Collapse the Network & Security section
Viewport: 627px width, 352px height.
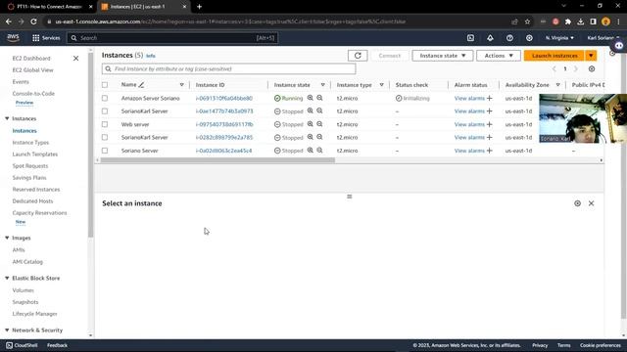pos(7,330)
